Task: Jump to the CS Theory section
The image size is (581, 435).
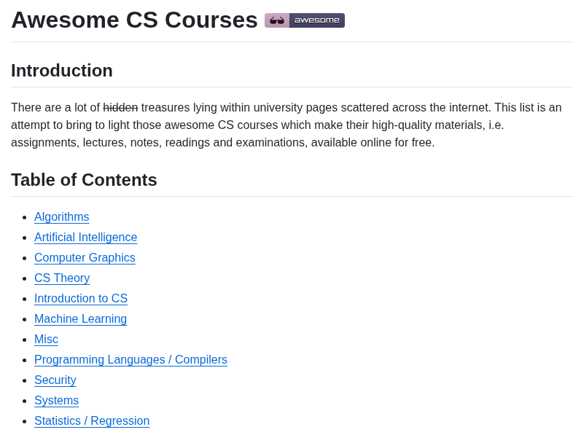Action: point(62,278)
